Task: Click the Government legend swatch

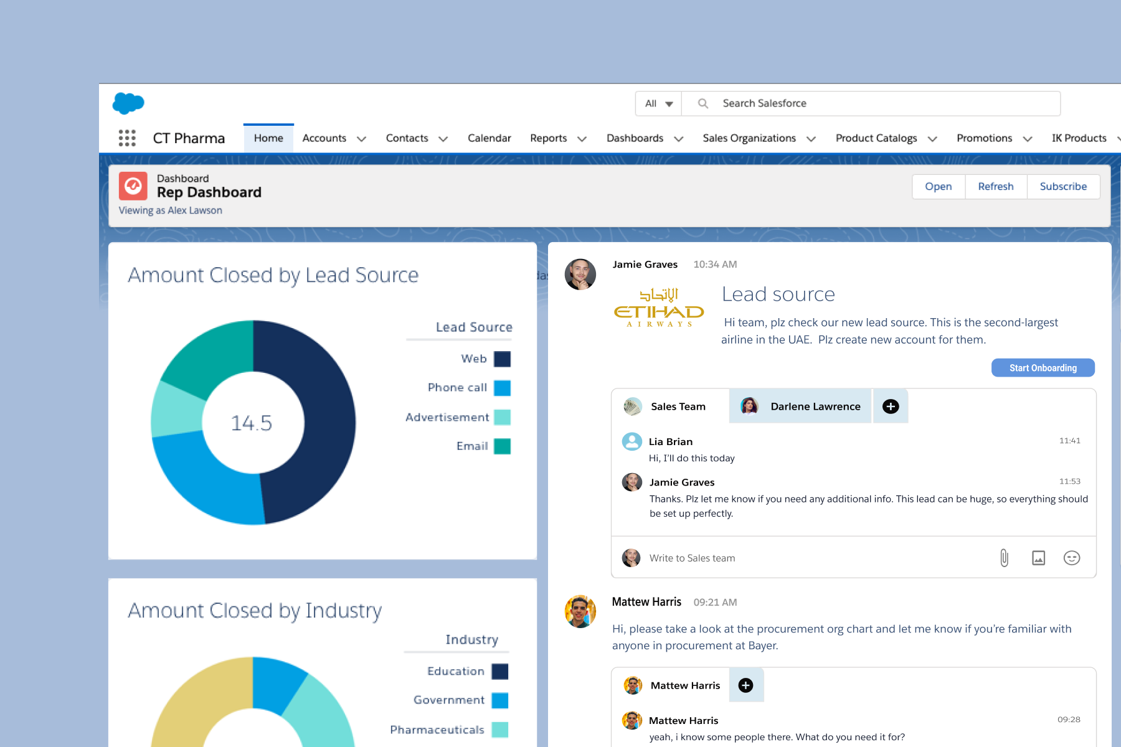Action: pyautogui.click(x=500, y=700)
